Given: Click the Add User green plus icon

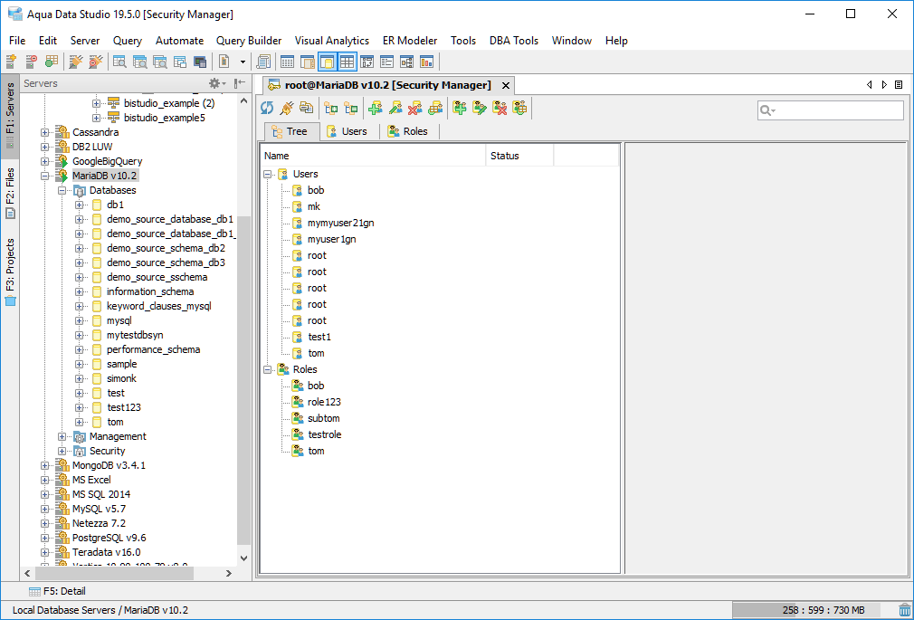Looking at the screenshot, I should click(375, 108).
